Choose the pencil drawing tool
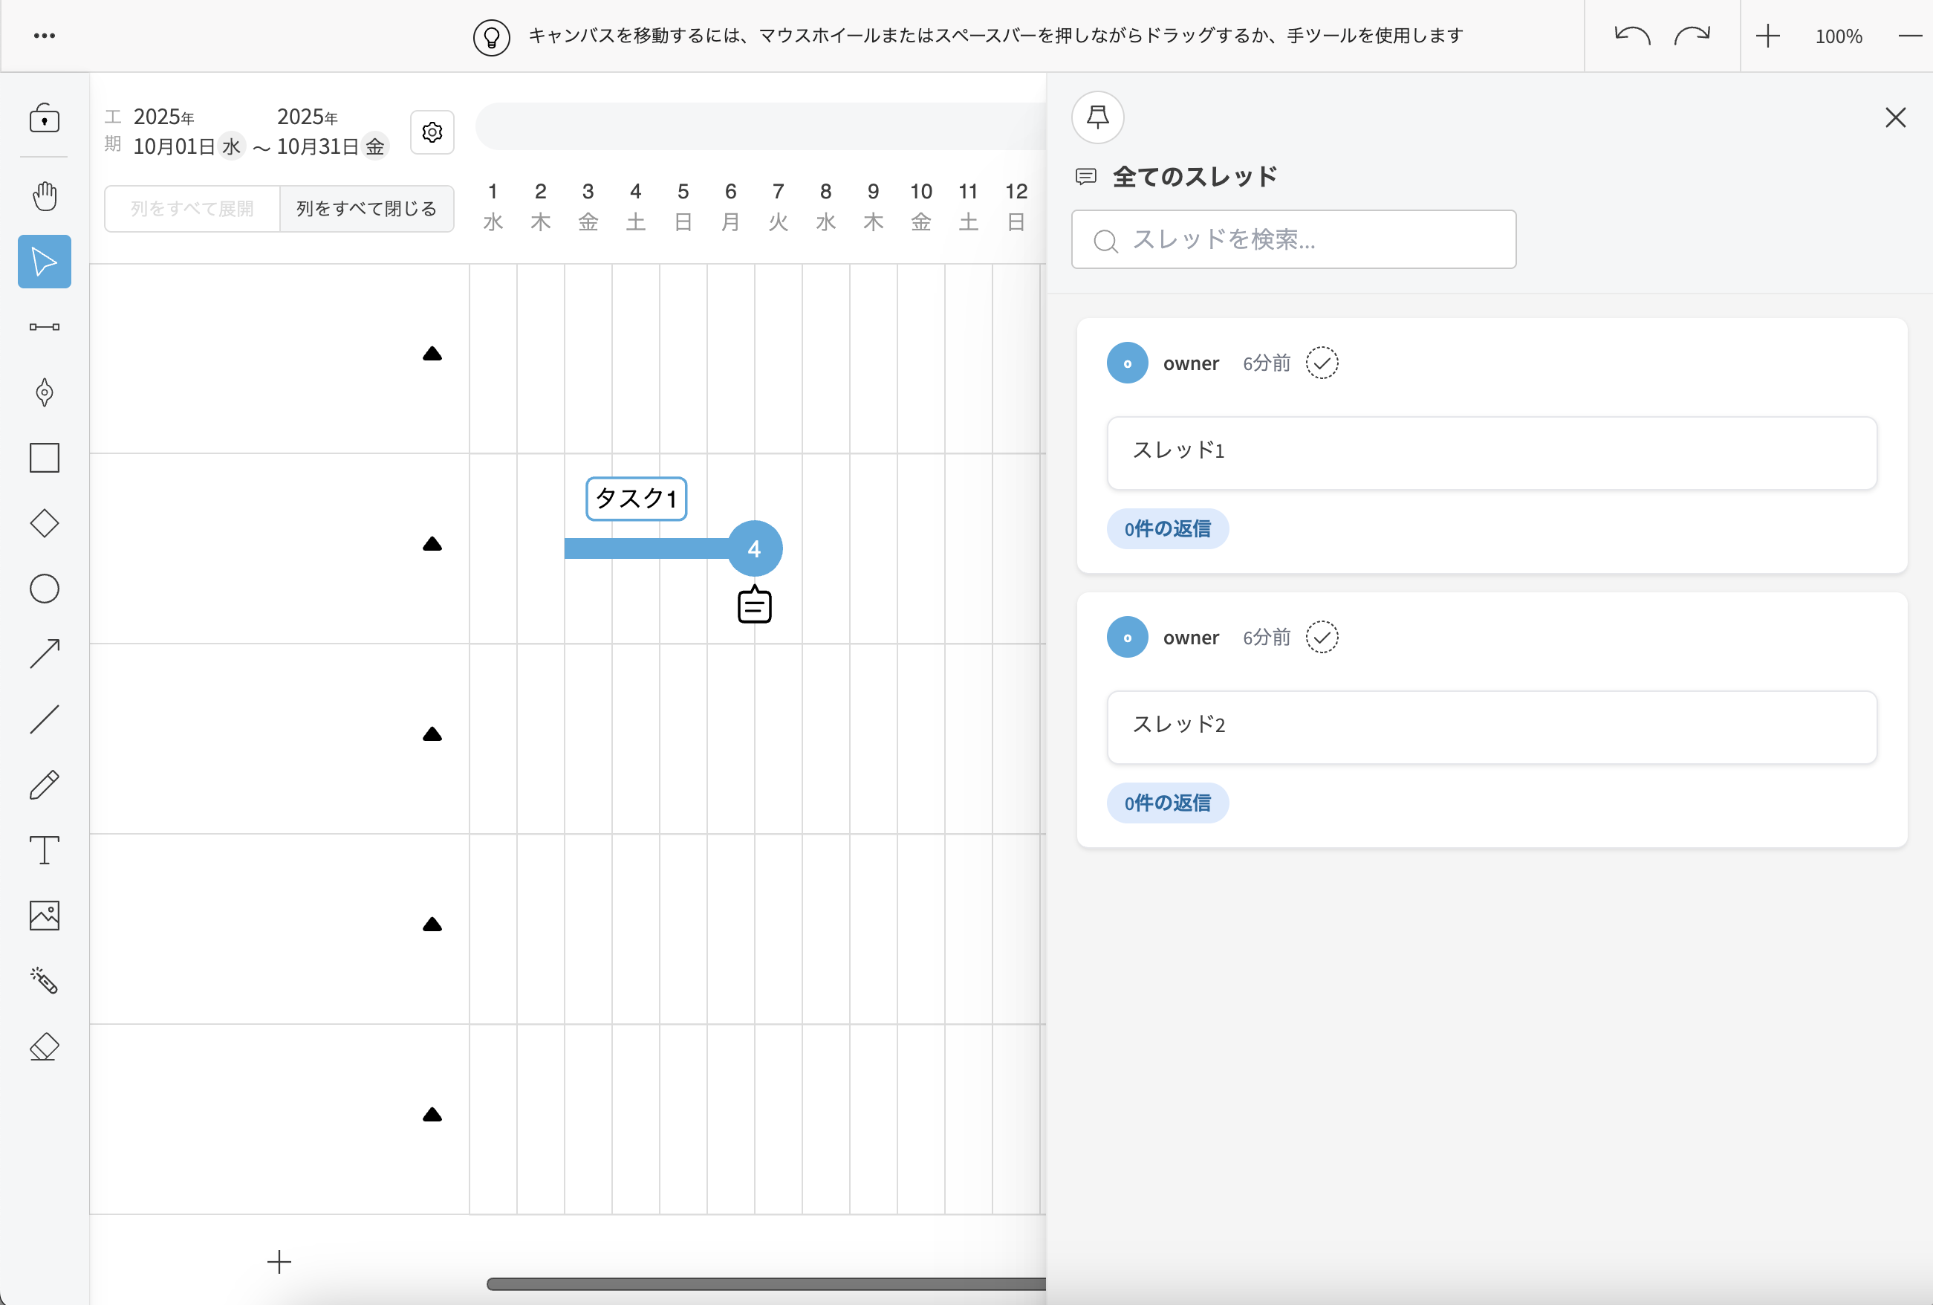The width and height of the screenshot is (1933, 1305). pyautogui.click(x=44, y=785)
